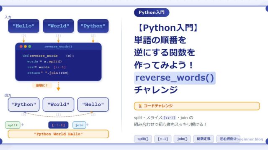Screen dimensions: 268x150
Task: Click the join() tag
Action: tap(182, 139)
